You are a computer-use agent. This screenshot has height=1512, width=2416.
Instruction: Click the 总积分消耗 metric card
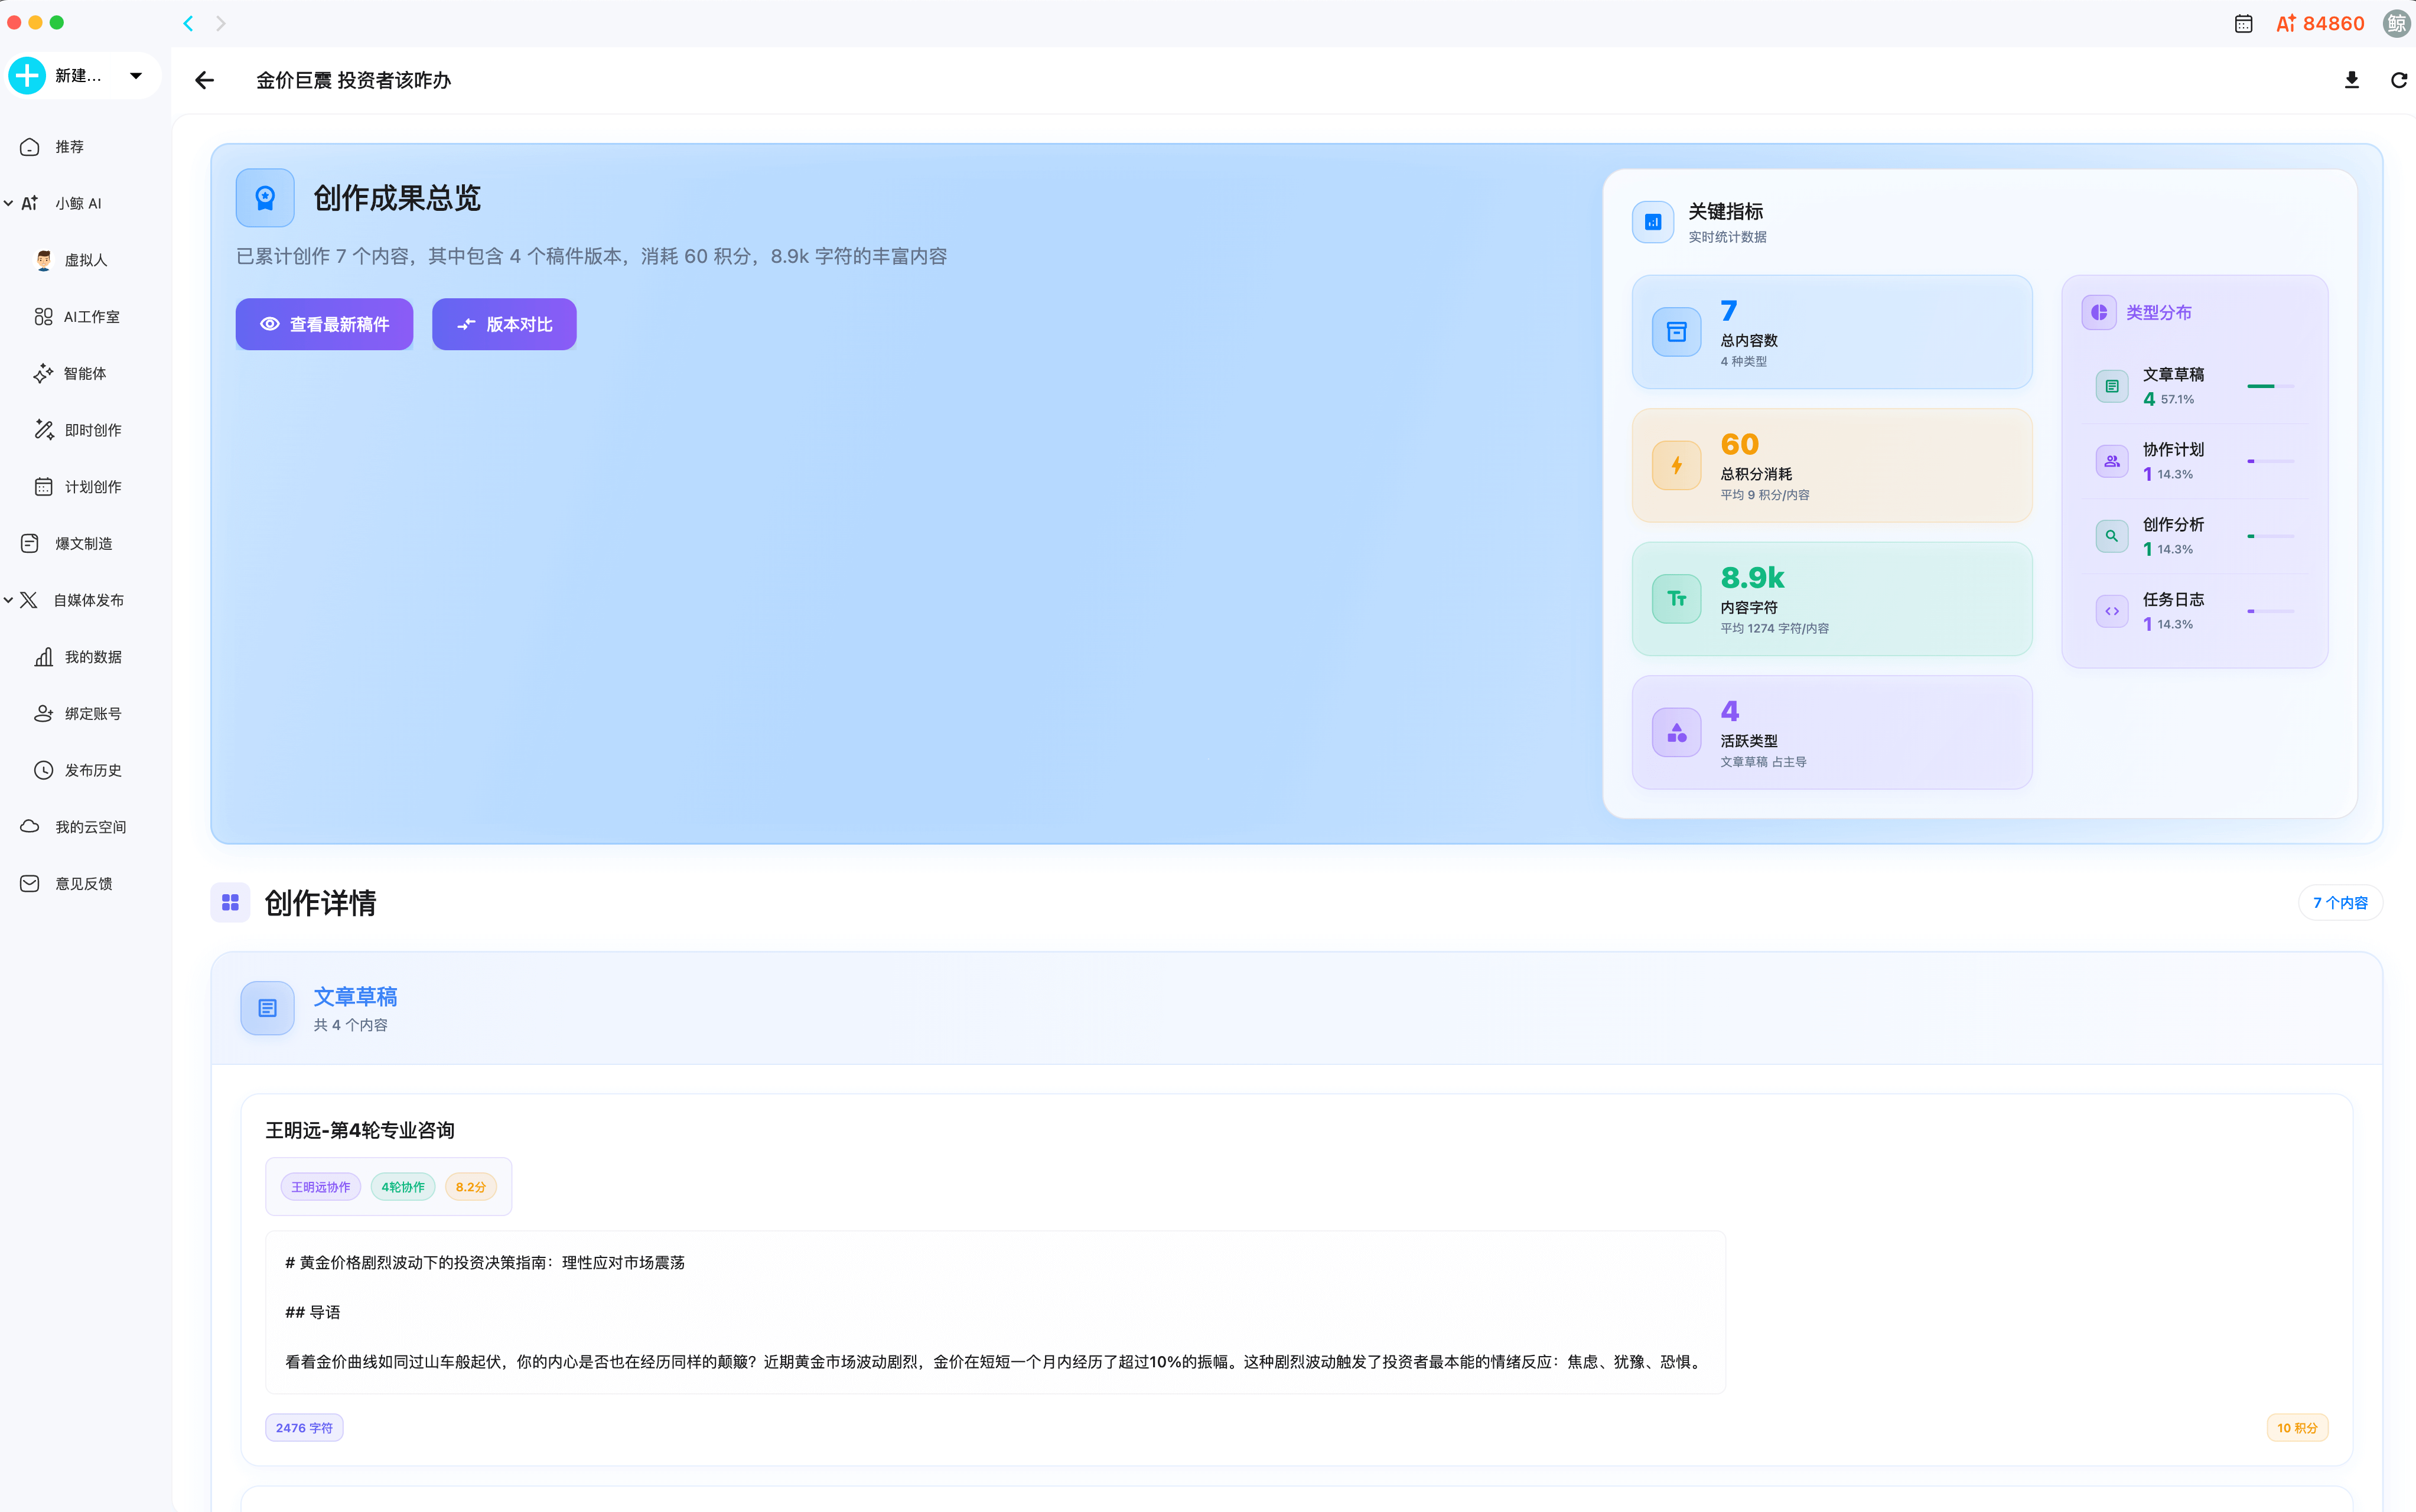click(x=1831, y=466)
